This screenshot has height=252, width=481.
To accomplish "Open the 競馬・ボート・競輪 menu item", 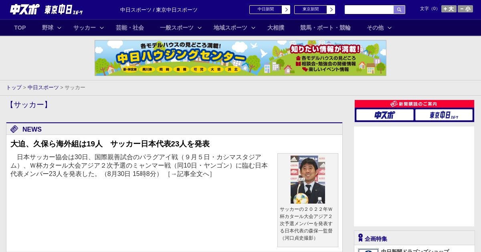I will [x=325, y=28].
